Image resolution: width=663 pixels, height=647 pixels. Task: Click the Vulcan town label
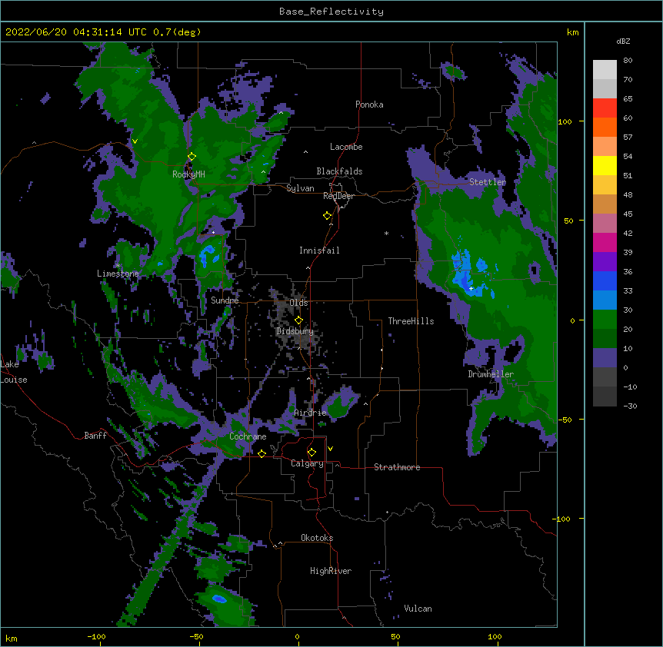coord(418,609)
